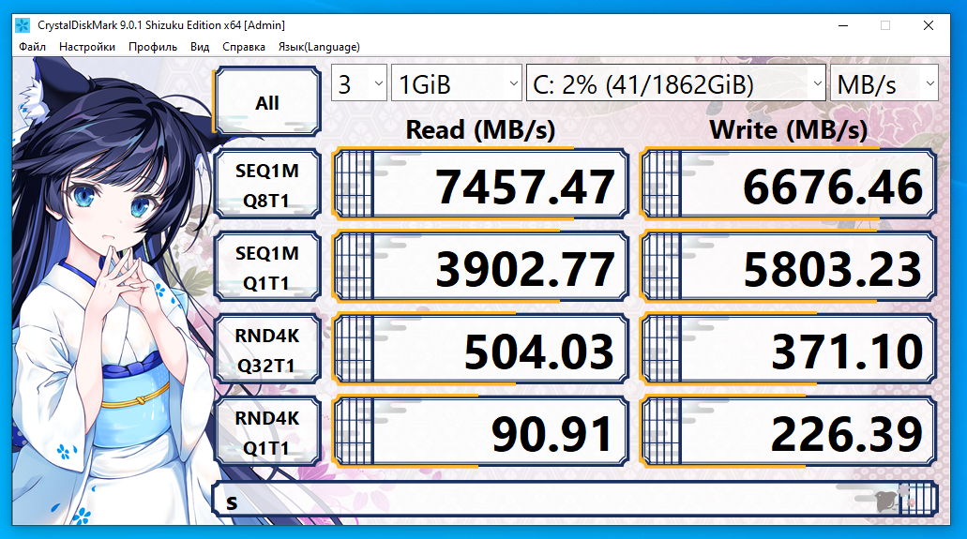
Task: Close the CrystalDiskMark window
Action: (929, 25)
